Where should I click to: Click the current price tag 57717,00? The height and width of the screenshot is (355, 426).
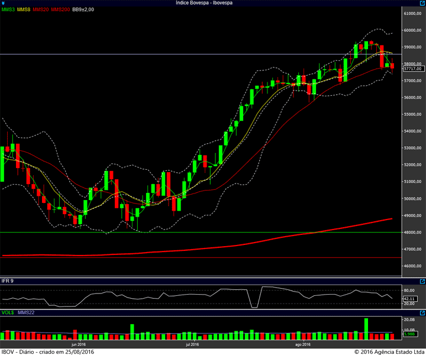(x=413, y=69)
